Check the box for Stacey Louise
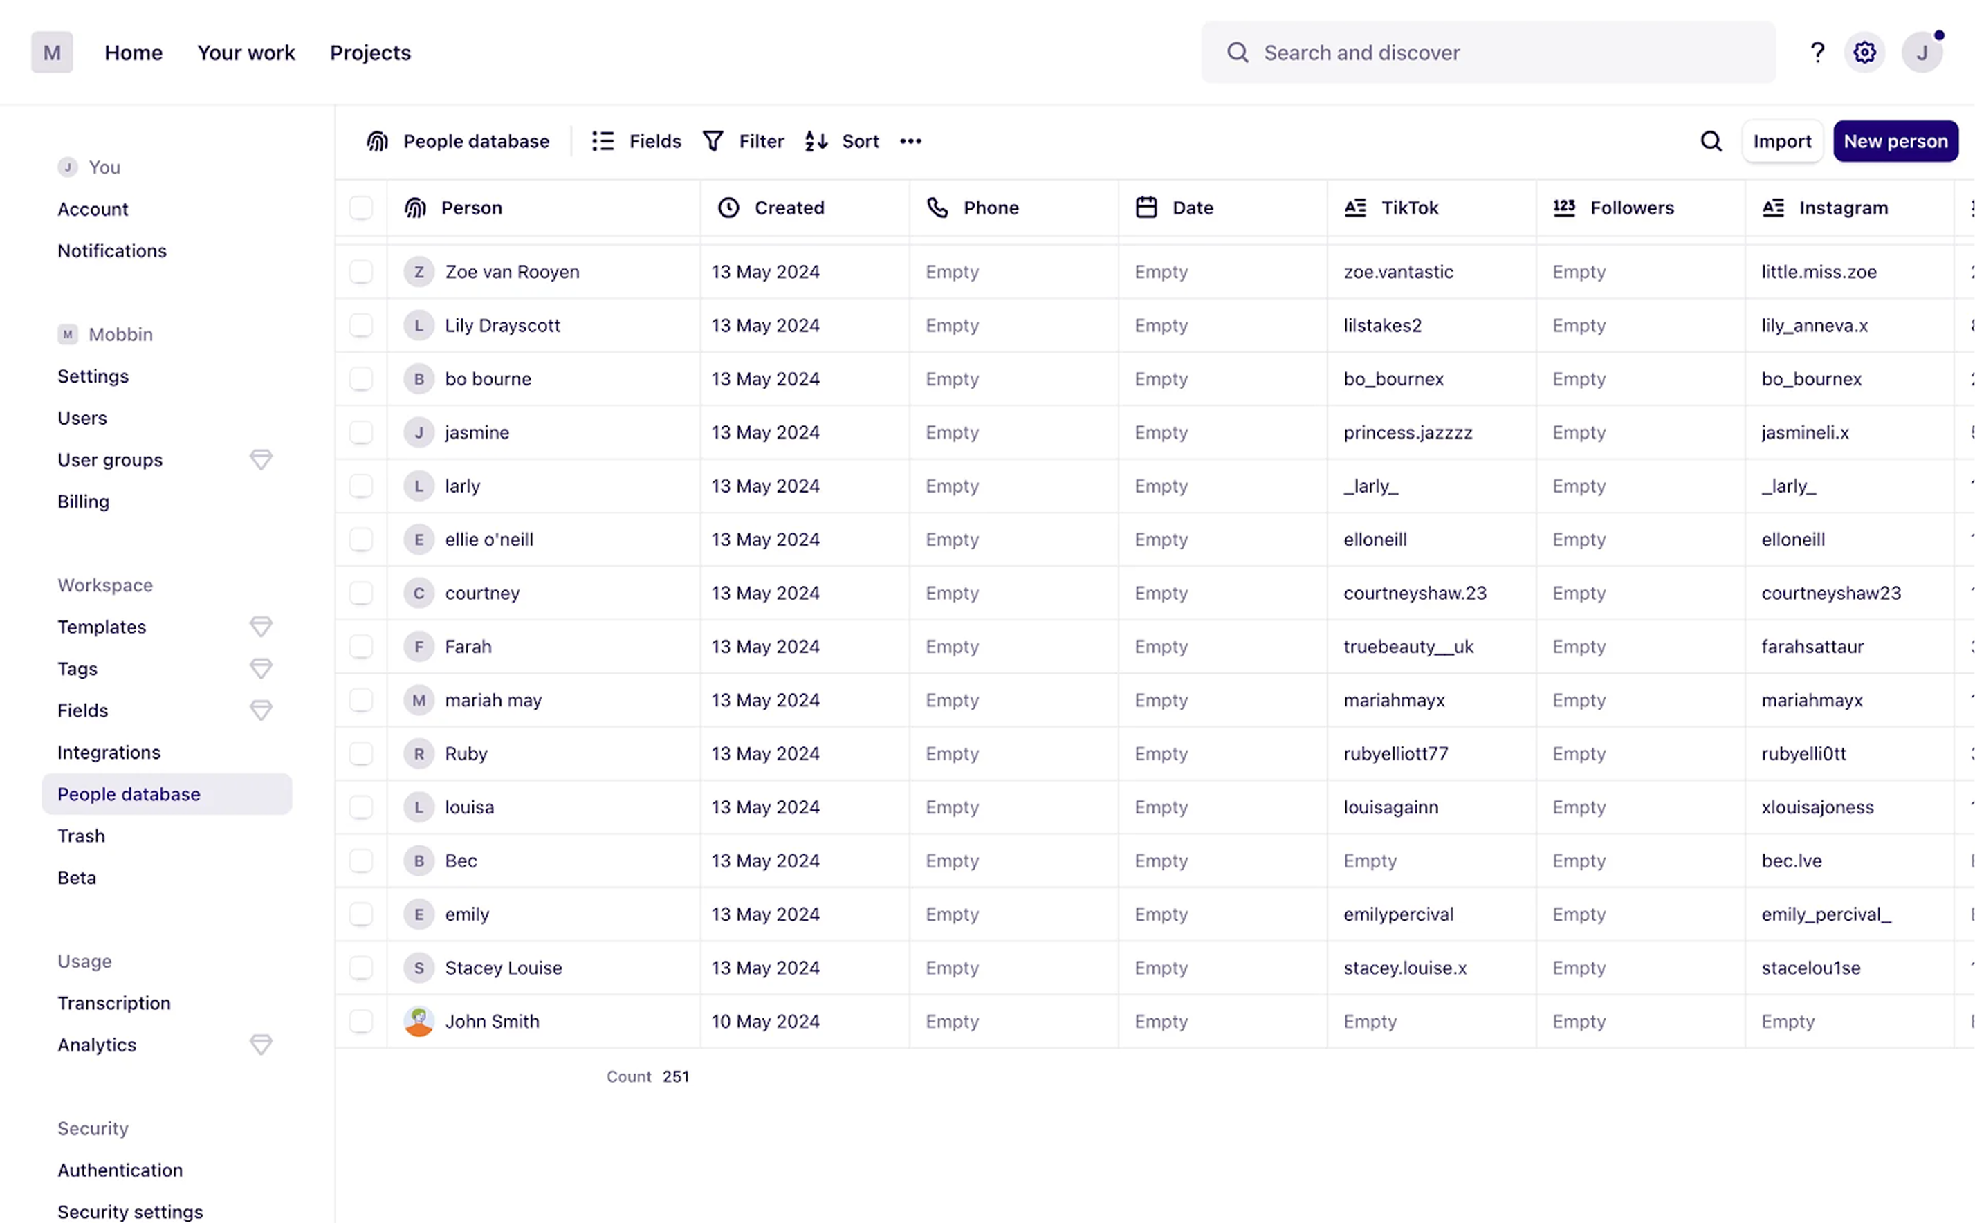The height and width of the screenshot is (1223, 1975). pyautogui.click(x=360, y=968)
